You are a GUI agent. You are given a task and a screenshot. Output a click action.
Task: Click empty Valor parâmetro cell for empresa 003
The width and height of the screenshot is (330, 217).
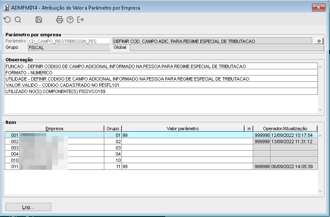click(187, 148)
